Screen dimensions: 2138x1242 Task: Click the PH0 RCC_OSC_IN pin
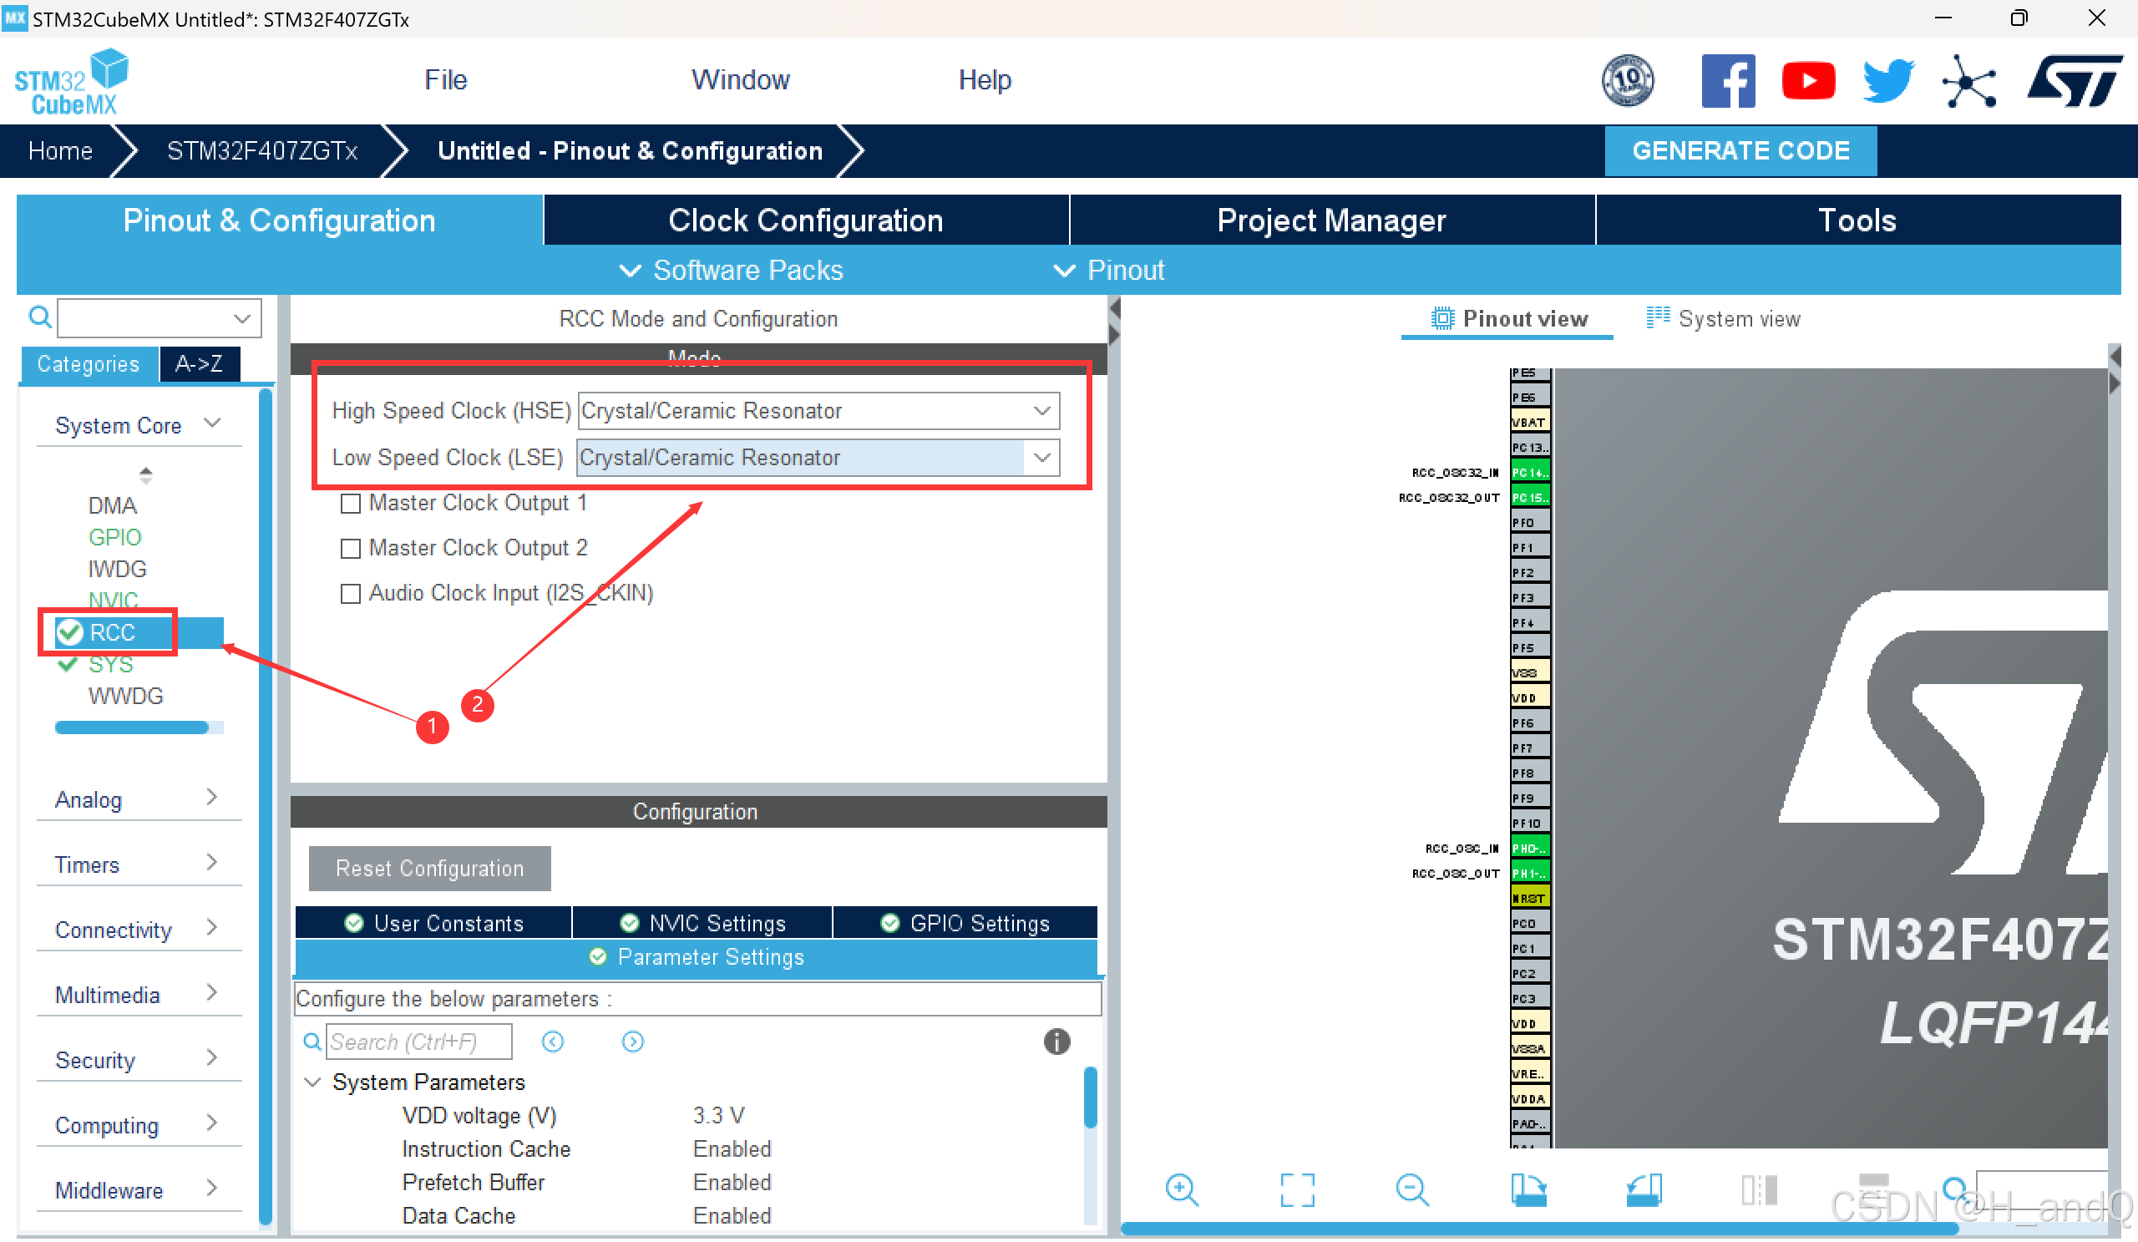(x=1530, y=849)
